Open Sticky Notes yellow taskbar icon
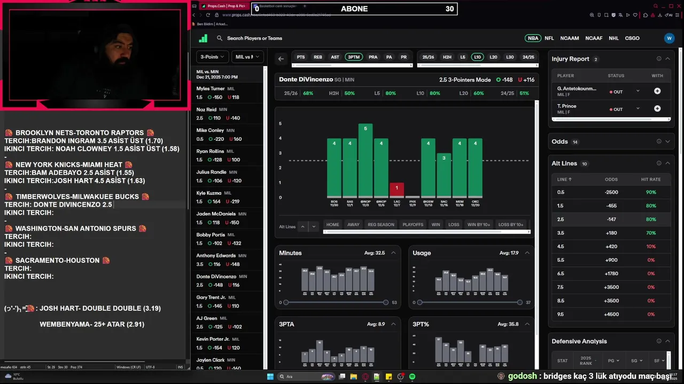Viewport: 684px width, 384px height. [x=388, y=377]
